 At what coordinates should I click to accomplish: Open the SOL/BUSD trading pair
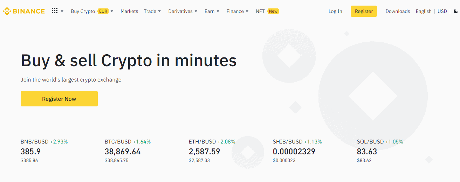(x=370, y=142)
